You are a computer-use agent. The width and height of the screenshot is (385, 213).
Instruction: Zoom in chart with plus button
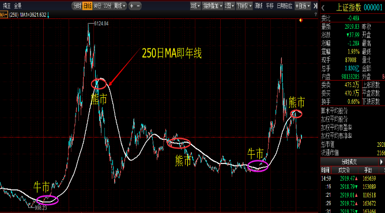131,6
